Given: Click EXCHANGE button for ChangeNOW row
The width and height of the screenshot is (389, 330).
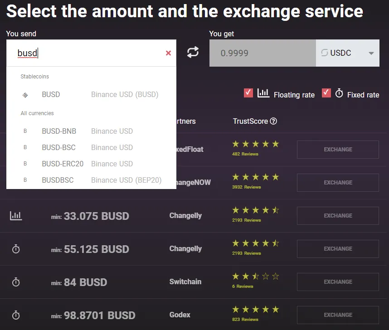Looking at the screenshot, I should (x=338, y=183).
